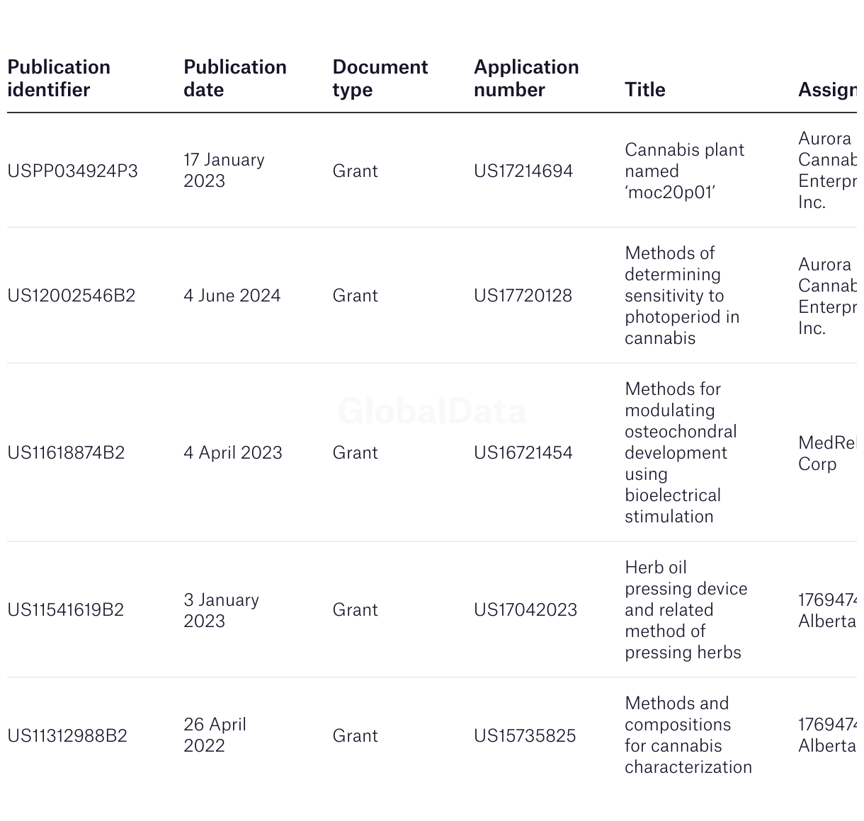The height and width of the screenshot is (821, 864).
Task: Click the Application number column header
Action: [526, 79]
